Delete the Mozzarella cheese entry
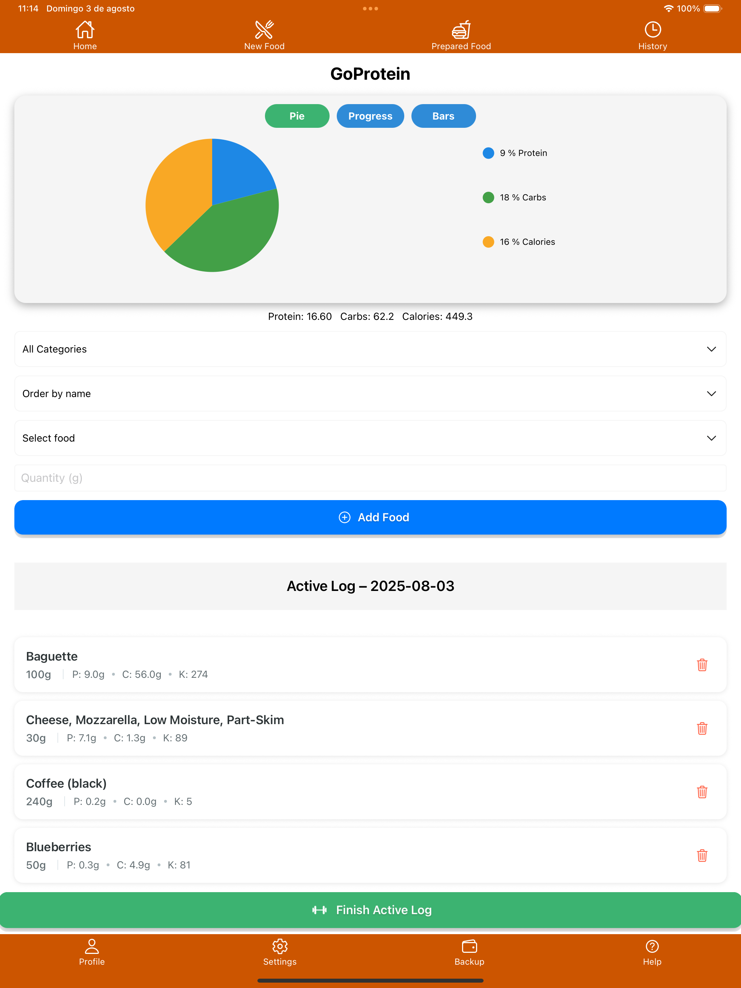This screenshot has width=741, height=988. pyautogui.click(x=702, y=728)
